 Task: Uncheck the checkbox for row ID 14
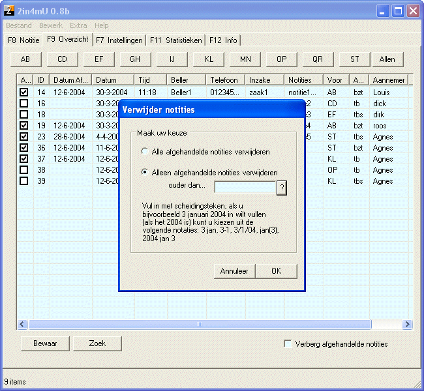coord(23,93)
